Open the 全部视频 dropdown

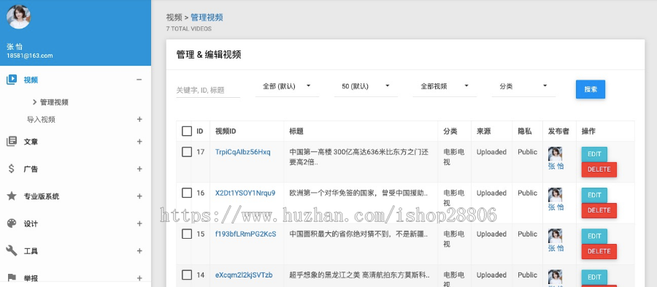coord(445,86)
